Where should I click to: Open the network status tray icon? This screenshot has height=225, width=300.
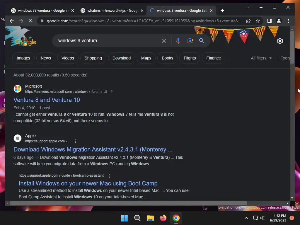[x=255, y=218]
